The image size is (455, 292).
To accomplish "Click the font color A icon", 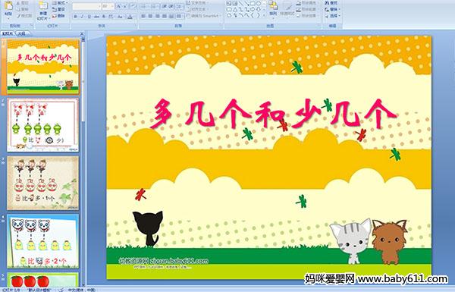I will coord(130,17).
